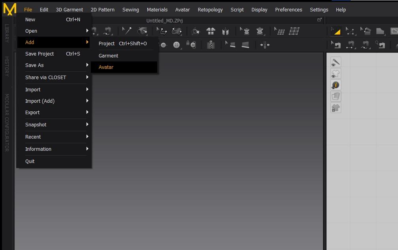
Task: Select the Edit 3D Pen tool
Action: click(x=162, y=31)
